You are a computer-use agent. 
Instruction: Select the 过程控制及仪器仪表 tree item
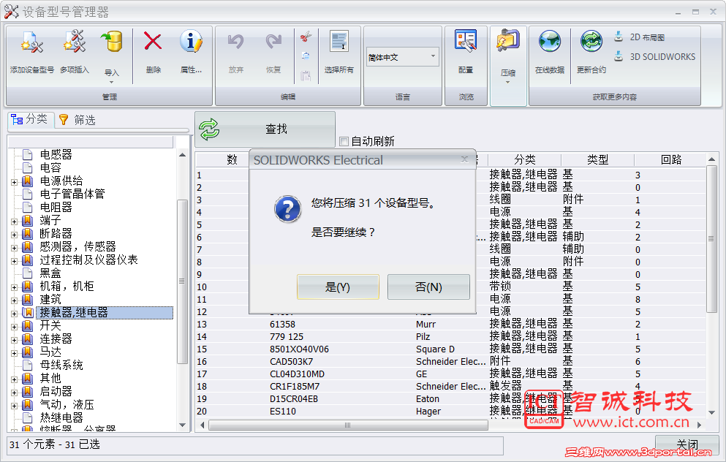89,260
